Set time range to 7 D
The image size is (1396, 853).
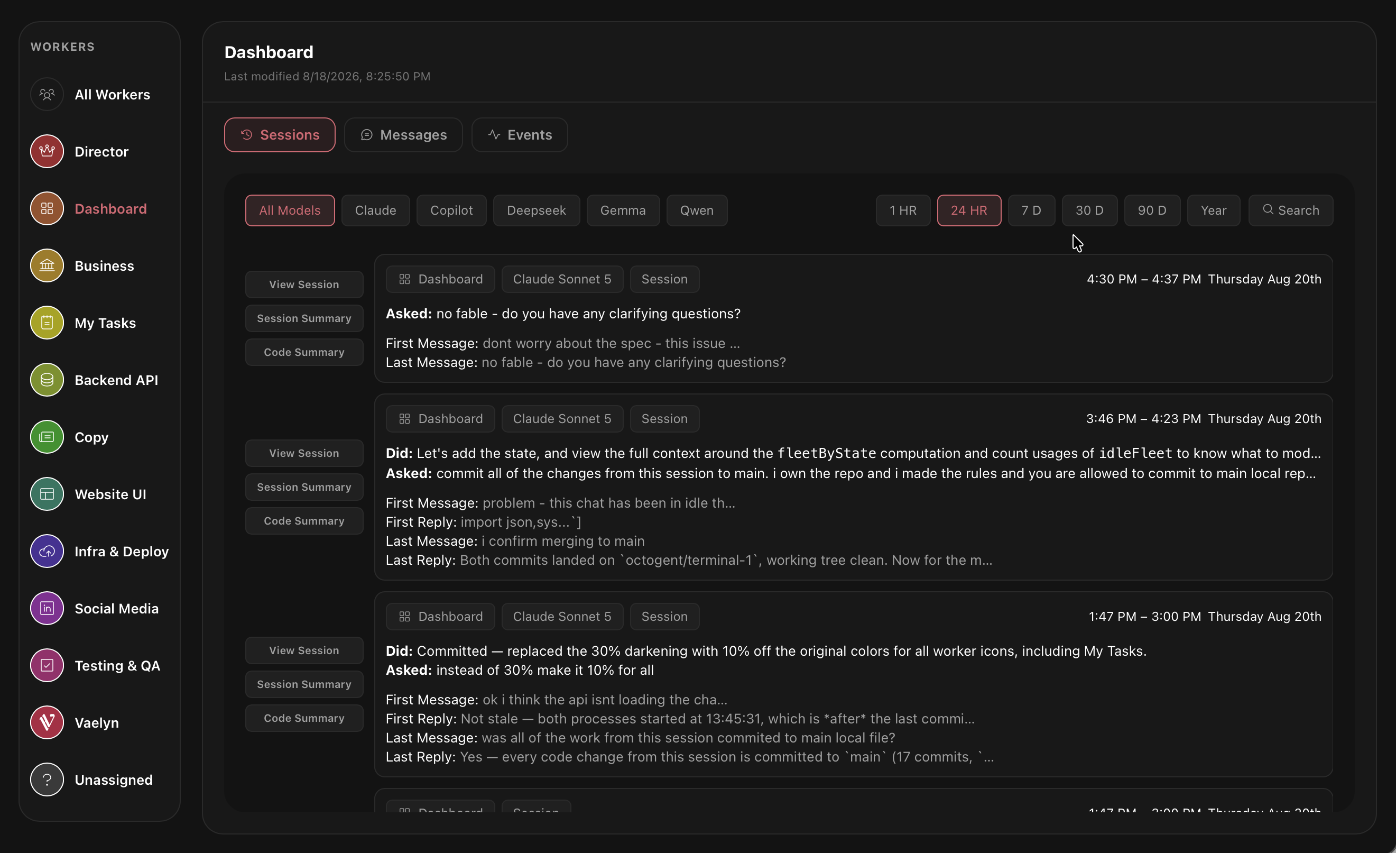click(1032, 210)
